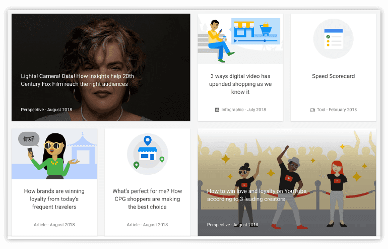Screen dimensions: 388x249
Task: Click the Infographic chart icon beside July 2018
Action: click(x=217, y=110)
